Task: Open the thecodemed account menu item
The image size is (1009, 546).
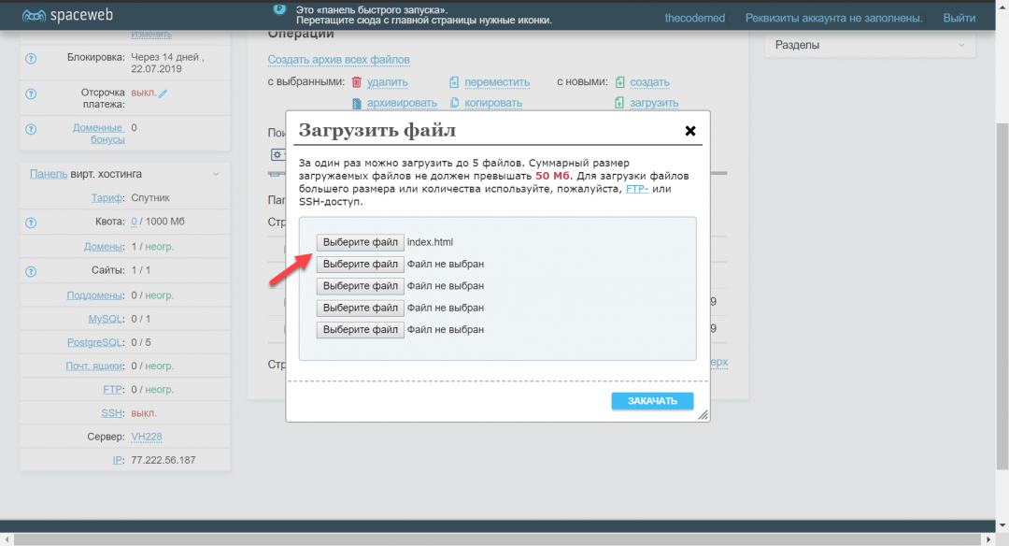Action: [694, 18]
